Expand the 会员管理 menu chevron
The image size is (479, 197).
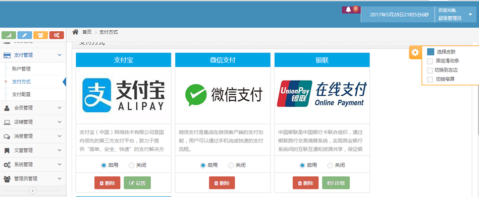60,108
